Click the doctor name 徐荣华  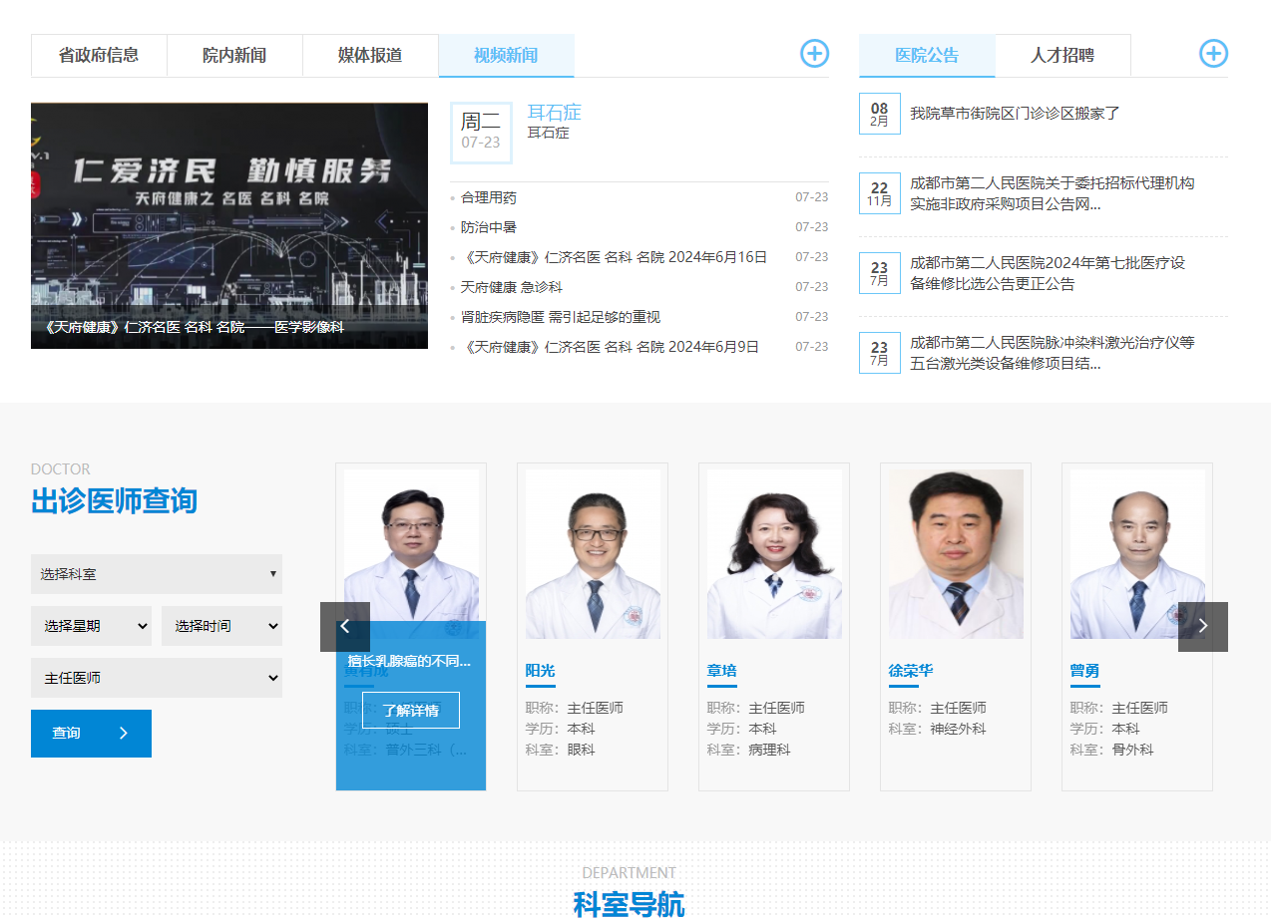coord(911,671)
